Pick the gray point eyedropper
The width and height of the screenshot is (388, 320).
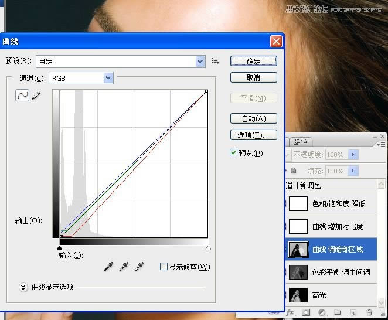click(124, 267)
